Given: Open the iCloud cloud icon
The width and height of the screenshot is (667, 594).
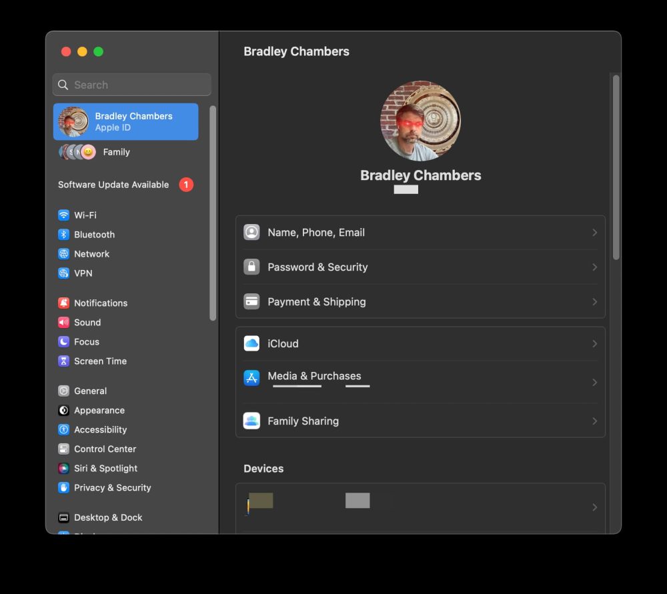Looking at the screenshot, I should [x=251, y=343].
